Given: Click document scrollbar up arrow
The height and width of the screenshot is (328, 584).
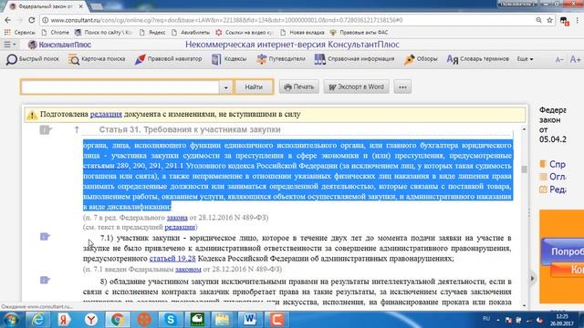Looking at the screenshot, I should (525, 129).
